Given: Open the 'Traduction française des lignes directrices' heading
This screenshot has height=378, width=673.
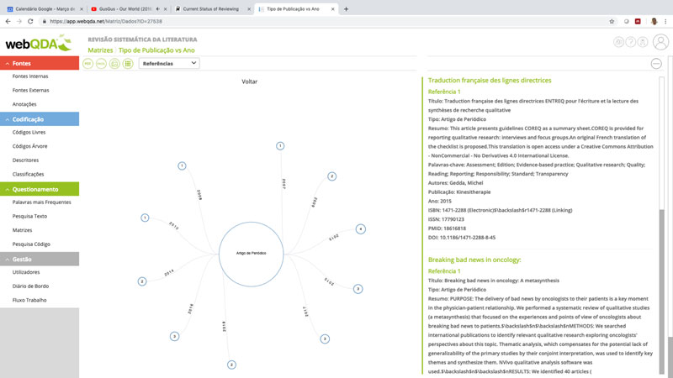Looking at the screenshot, I should [x=490, y=80].
